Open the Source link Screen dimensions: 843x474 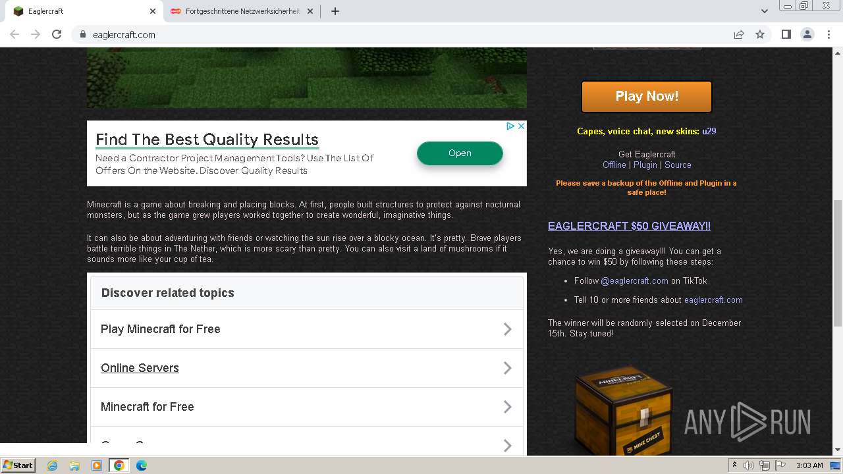point(678,165)
